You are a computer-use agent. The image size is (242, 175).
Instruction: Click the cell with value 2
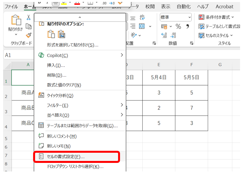pyautogui.click(x=159, y=108)
